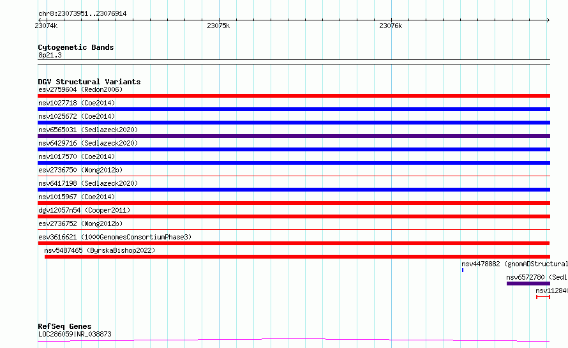Click esv3616621 (1000GenomesConsortiumPhase3) label

[x=115, y=237]
